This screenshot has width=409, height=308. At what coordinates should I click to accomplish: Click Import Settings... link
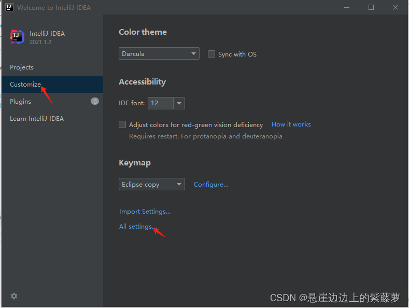(x=145, y=212)
